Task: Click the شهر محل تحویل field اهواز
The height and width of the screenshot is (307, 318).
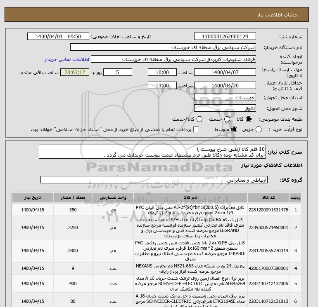Action: (x=225, y=108)
